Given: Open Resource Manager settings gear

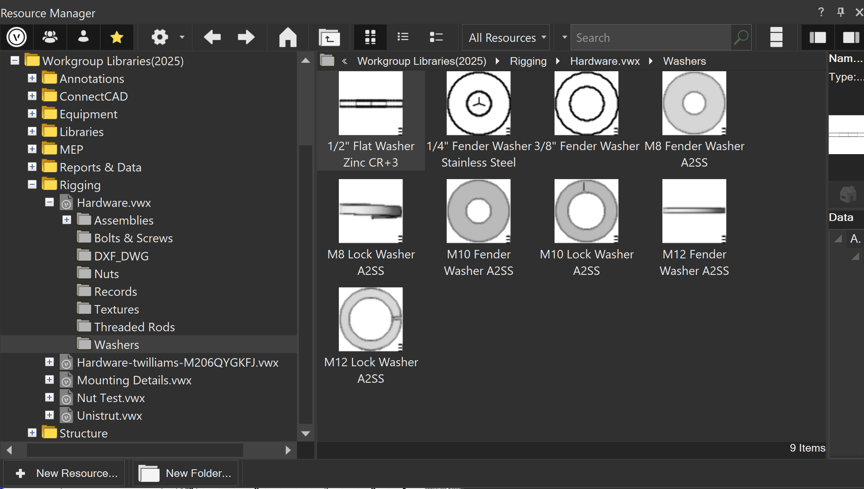Looking at the screenshot, I should [x=160, y=37].
